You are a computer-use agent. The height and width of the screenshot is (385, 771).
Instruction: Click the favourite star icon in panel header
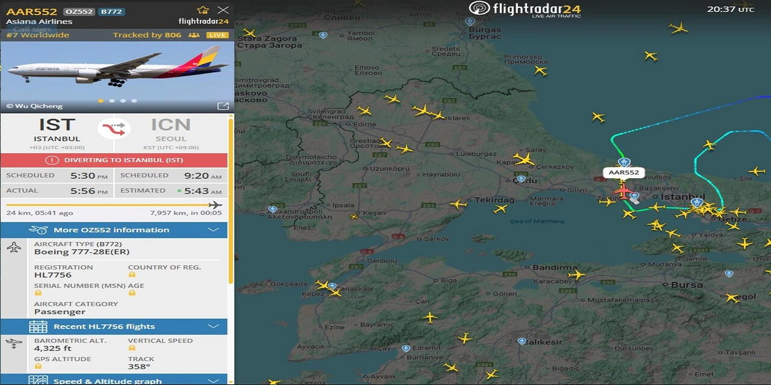[x=203, y=10]
